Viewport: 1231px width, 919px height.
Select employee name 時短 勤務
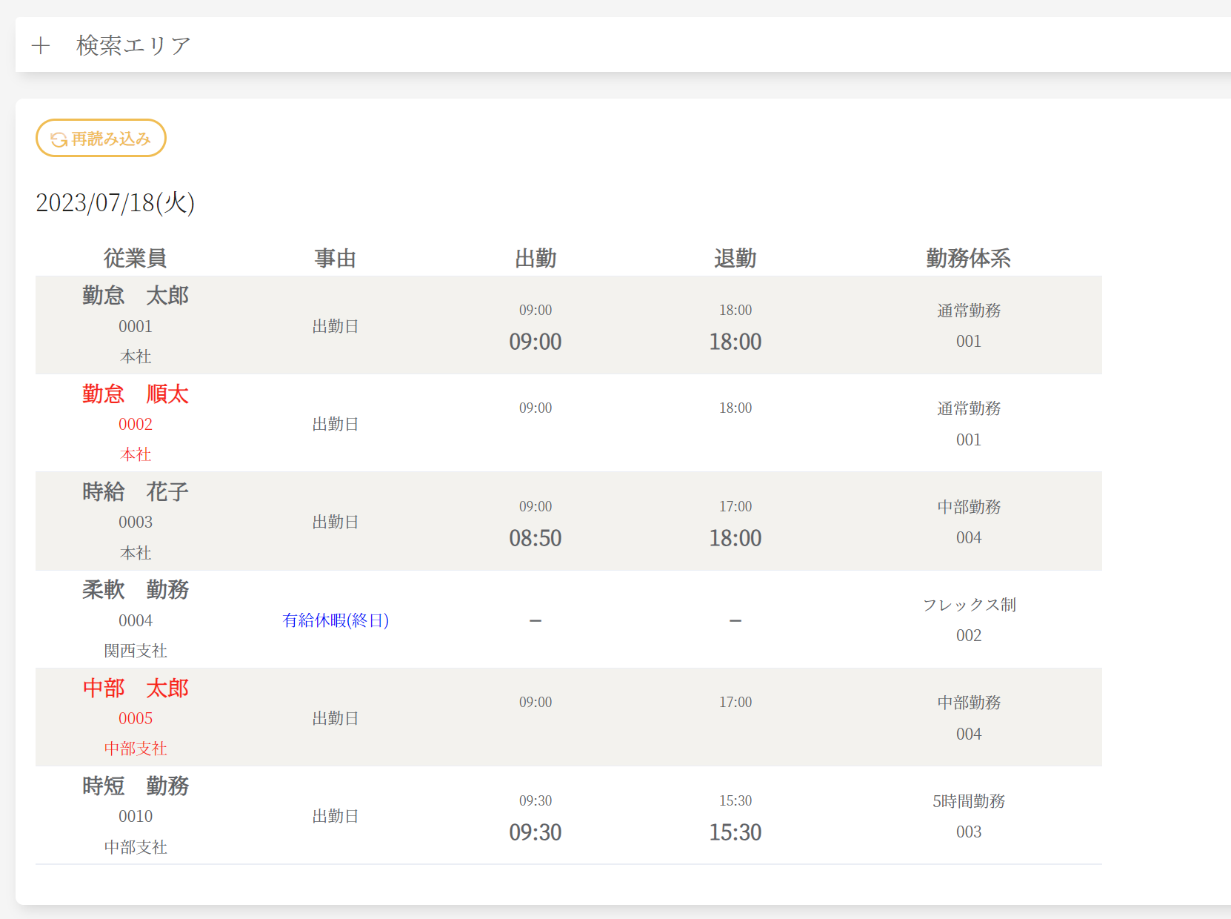pyautogui.click(x=136, y=786)
